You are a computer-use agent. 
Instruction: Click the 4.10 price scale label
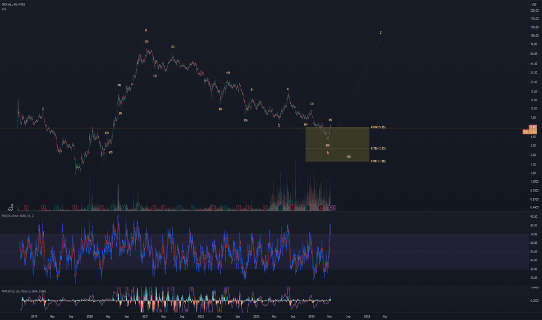(x=533, y=137)
